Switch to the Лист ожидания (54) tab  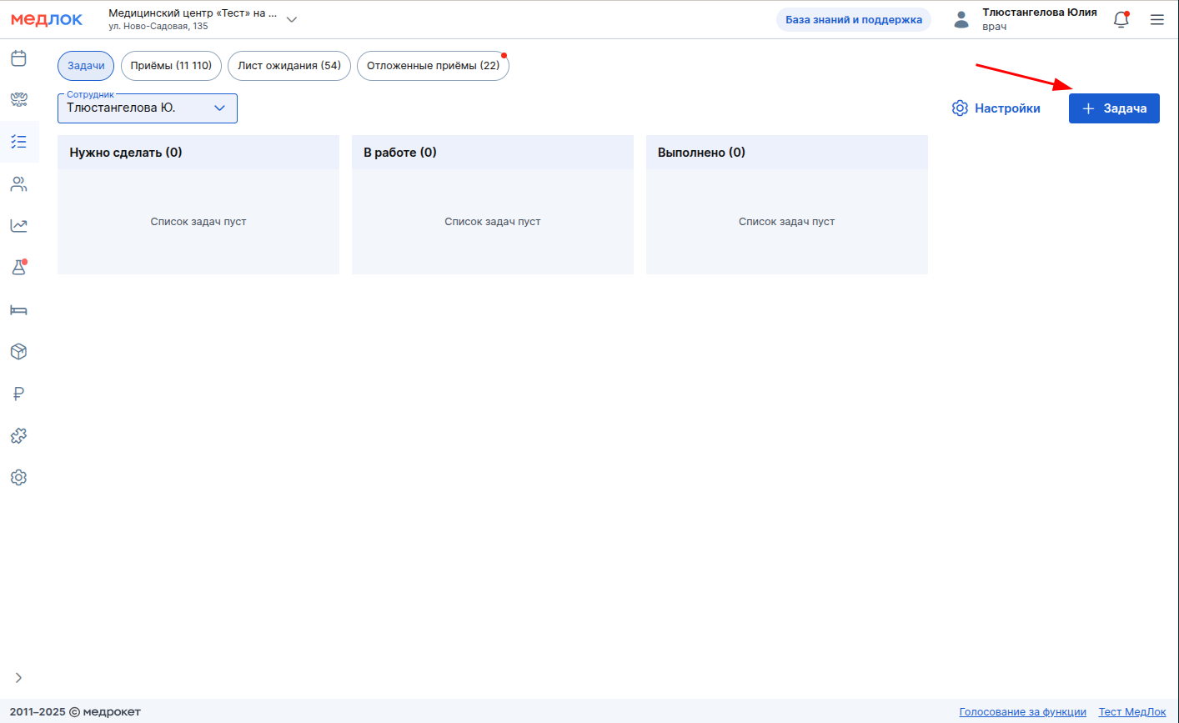click(x=288, y=66)
